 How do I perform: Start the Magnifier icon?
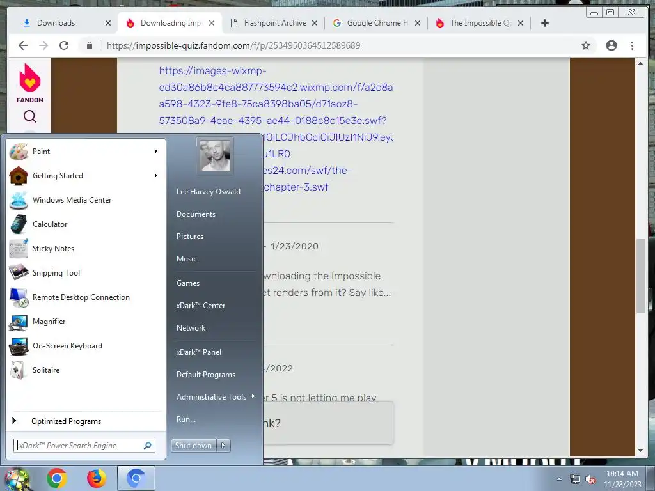(x=19, y=322)
